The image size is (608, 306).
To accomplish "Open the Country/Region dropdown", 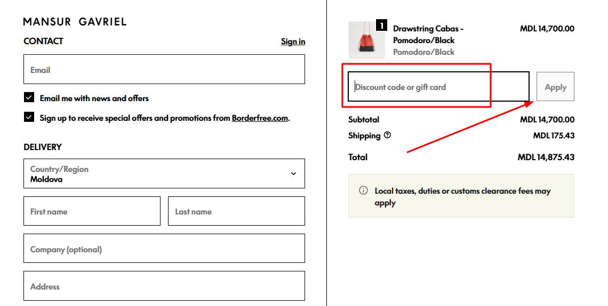I will click(x=164, y=173).
